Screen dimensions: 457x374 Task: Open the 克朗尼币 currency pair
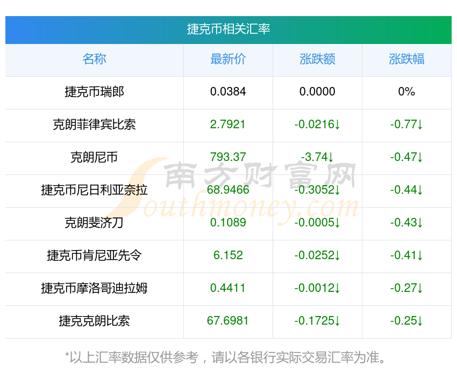(94, 157)
